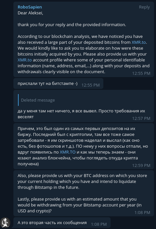Image resolution: width=156 pixels, height=229 pixels.
Task: Click 1:08 PM timestamp on BTC address message
Action: coord(142,212)
